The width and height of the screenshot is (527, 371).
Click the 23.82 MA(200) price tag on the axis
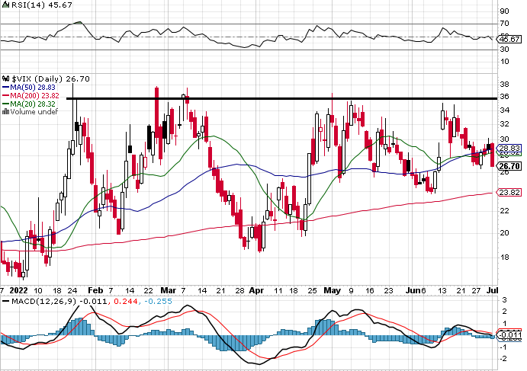[x=509, y=193]
